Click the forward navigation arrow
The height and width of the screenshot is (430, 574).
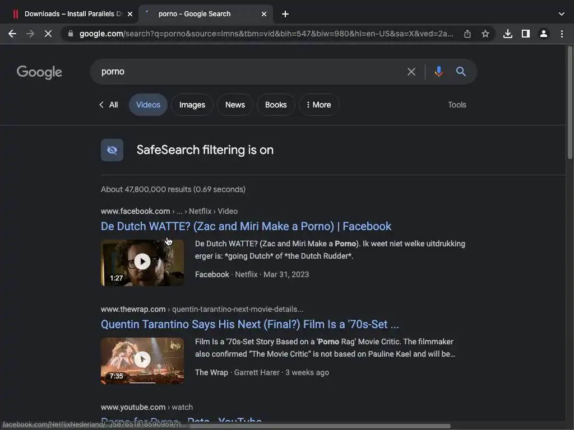30,34
